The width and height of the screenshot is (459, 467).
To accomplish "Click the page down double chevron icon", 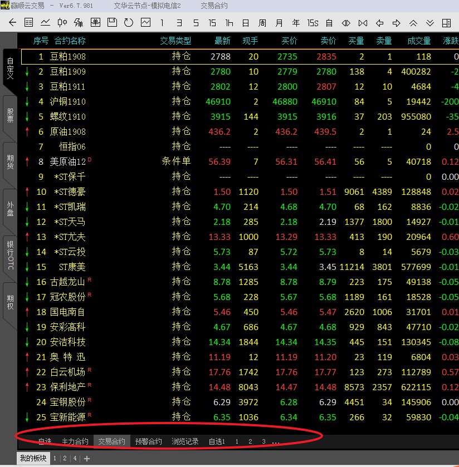I will tap(429, 23).
